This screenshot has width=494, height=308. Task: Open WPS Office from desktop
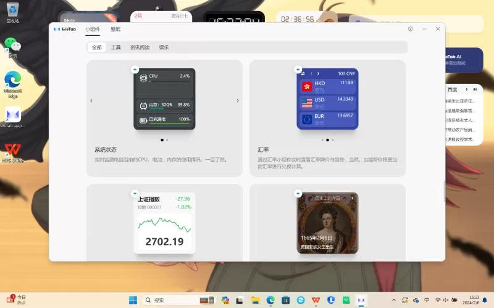click(12, 151)
